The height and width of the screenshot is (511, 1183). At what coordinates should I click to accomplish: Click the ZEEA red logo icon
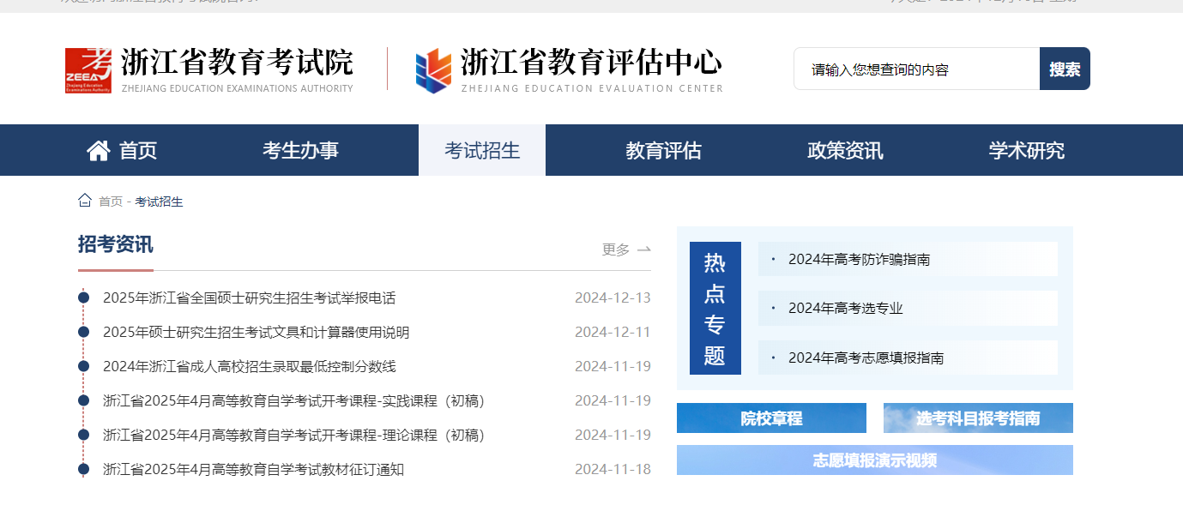click(88, 70)
